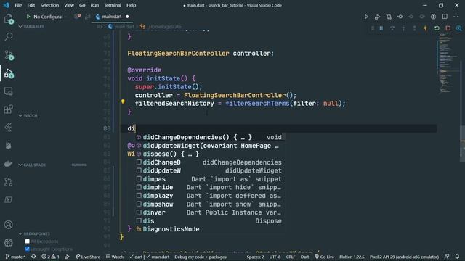Click the Hot Reload lightning icon
The width and height of the screenshot is (465, 261).
[x=426, y=28]
